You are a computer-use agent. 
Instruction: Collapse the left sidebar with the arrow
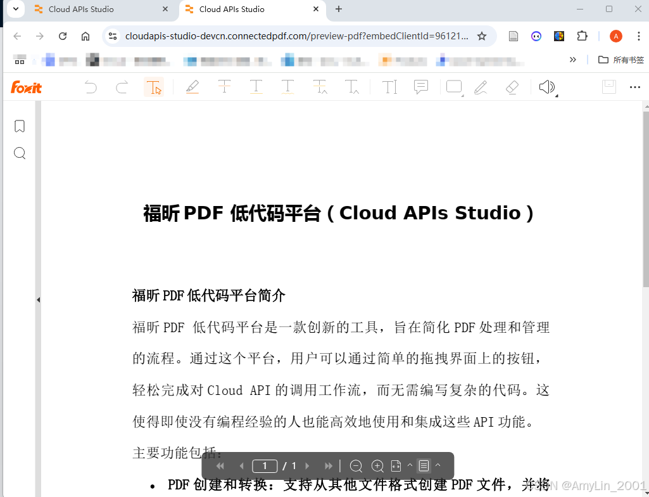[x=38, y=300]
